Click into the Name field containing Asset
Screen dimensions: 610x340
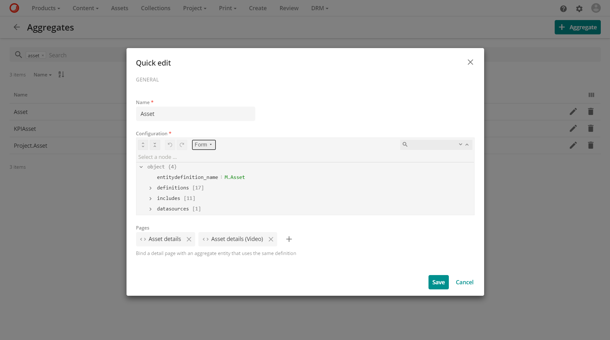click(x=195, y=114)
